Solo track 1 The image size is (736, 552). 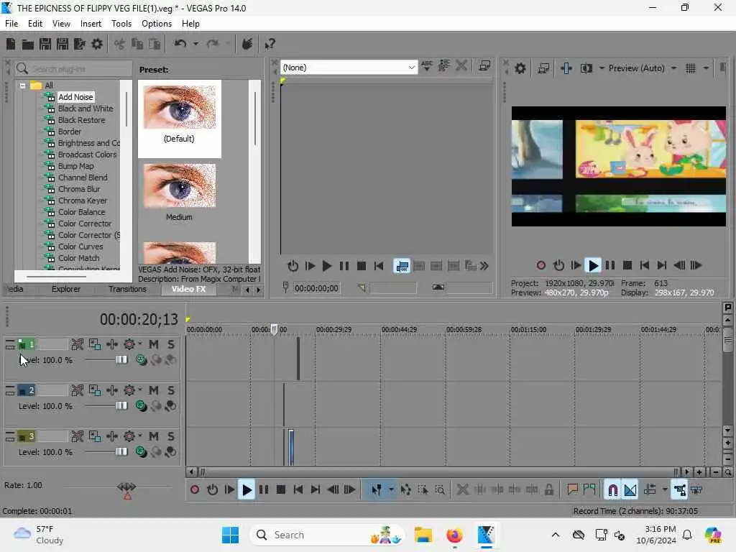pos(171,344)
